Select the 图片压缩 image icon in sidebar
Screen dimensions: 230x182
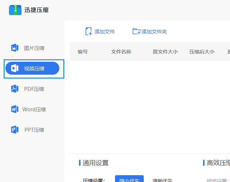click(15, 48)
